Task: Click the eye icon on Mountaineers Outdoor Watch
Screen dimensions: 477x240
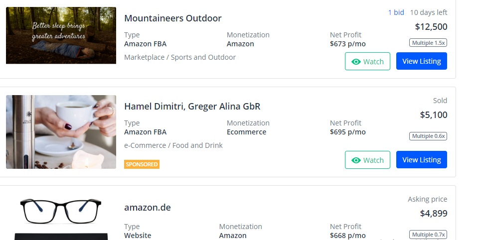Action: (x=356, y=62)
